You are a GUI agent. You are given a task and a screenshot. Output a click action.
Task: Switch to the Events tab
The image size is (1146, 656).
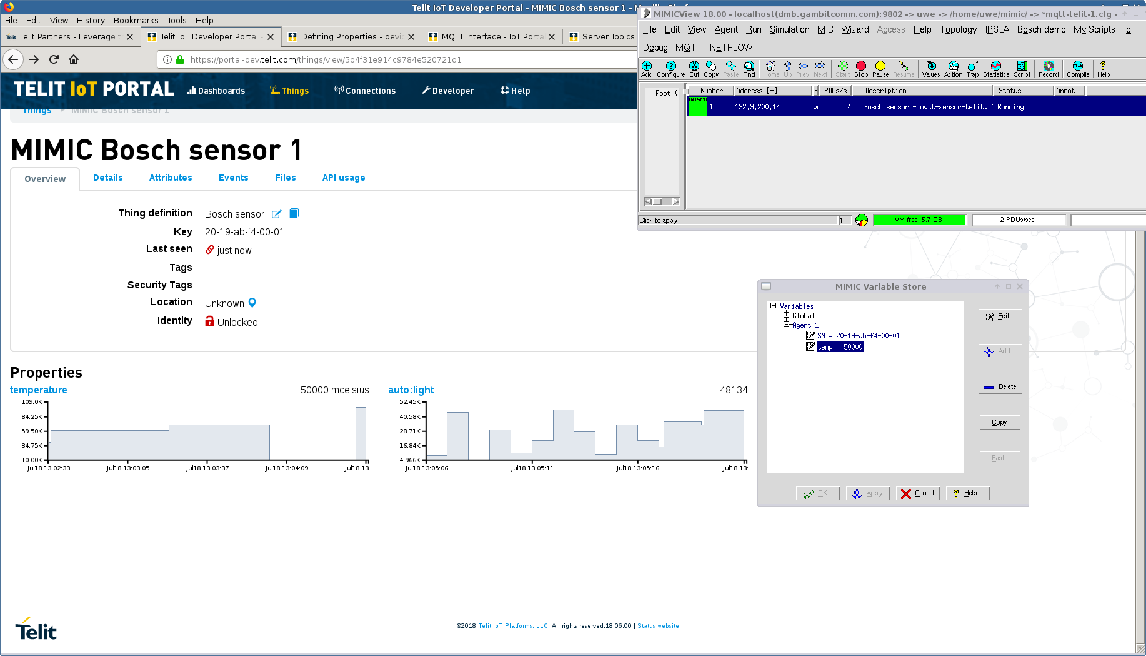233,178
